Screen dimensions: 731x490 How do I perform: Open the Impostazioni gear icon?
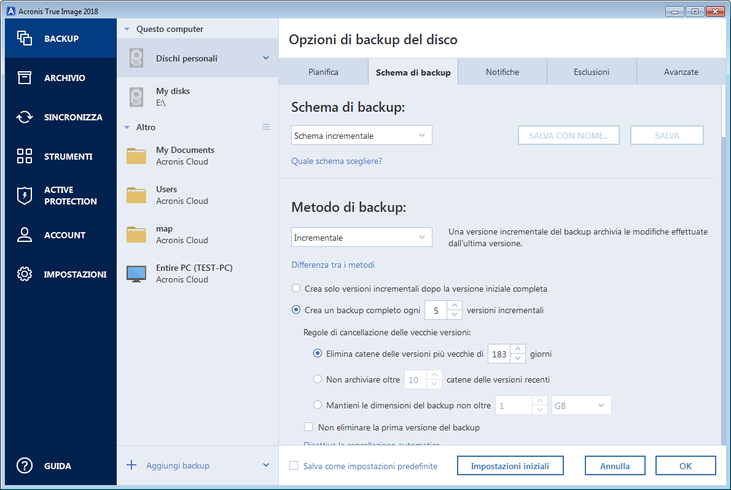pos(24,274)
